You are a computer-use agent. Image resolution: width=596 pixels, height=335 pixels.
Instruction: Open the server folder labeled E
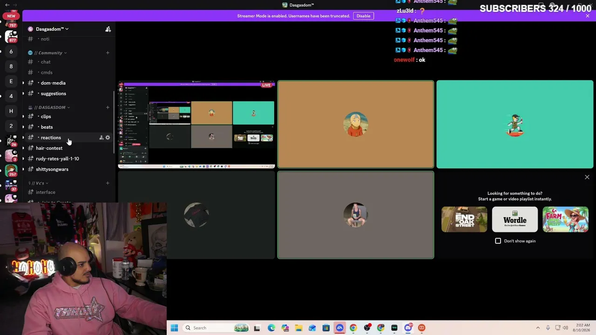[x=11, y=81]
